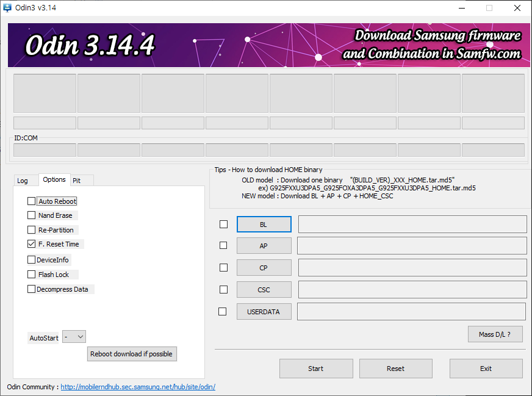532x396 pixels.
Task: Uncheck F. Reset Time option
Action: click(31, 243)
